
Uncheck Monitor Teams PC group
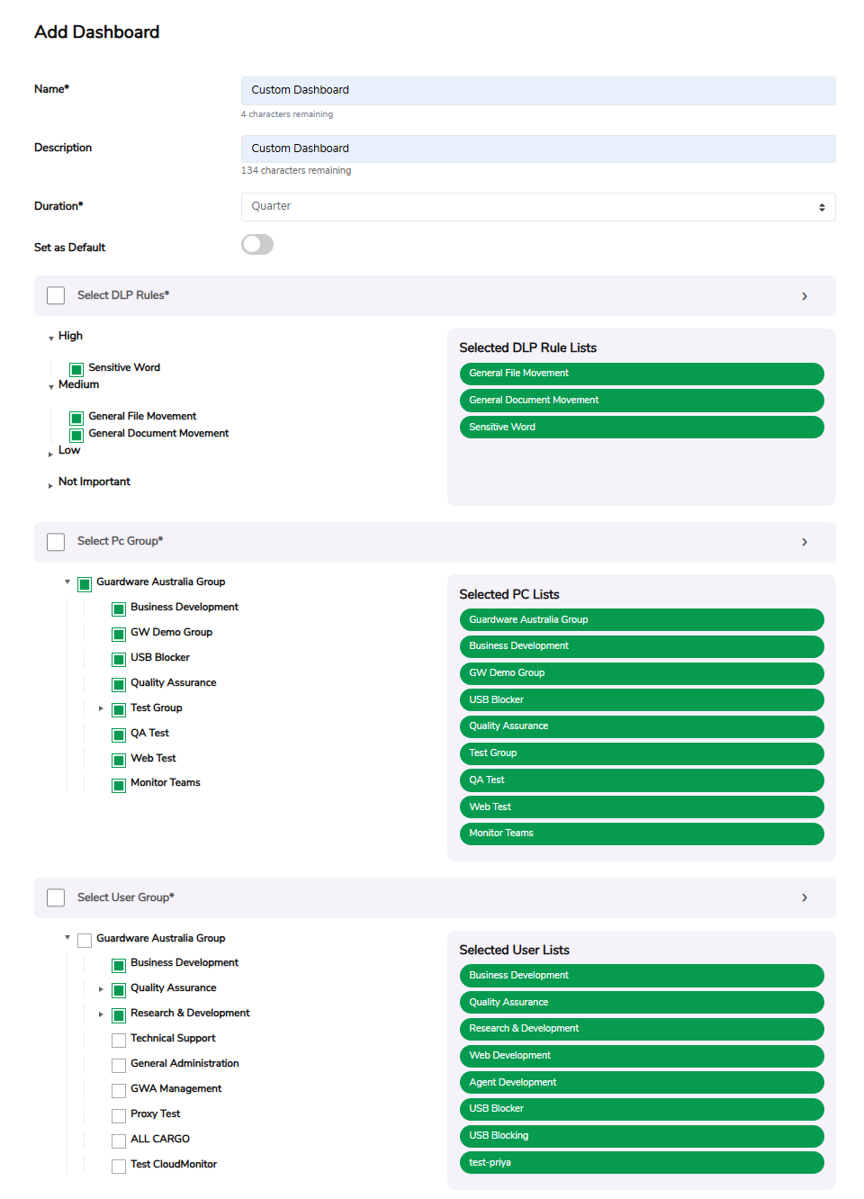[x=118, y=785]
